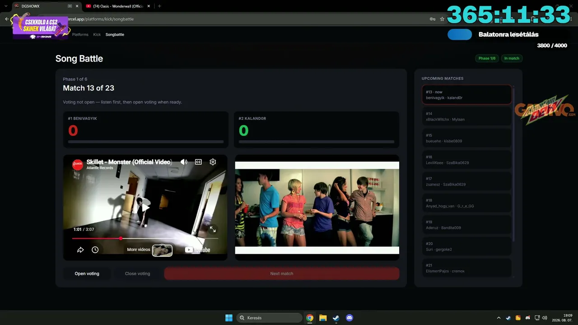
Task: Click the #1 BENIVAGYIK score card
Action: click(x=145, y=130)
